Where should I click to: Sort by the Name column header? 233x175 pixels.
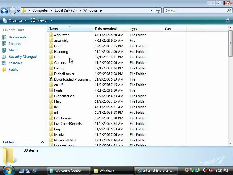[70, 28]
